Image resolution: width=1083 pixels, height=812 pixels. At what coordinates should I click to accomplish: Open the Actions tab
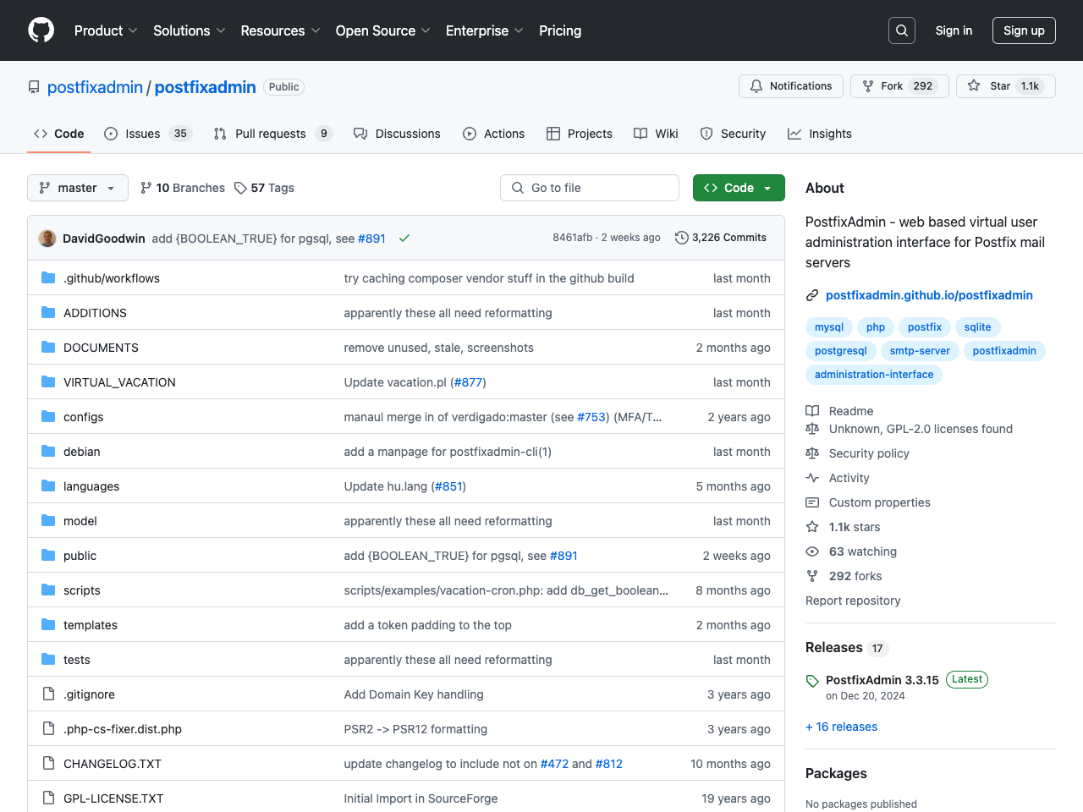[494, 134]
